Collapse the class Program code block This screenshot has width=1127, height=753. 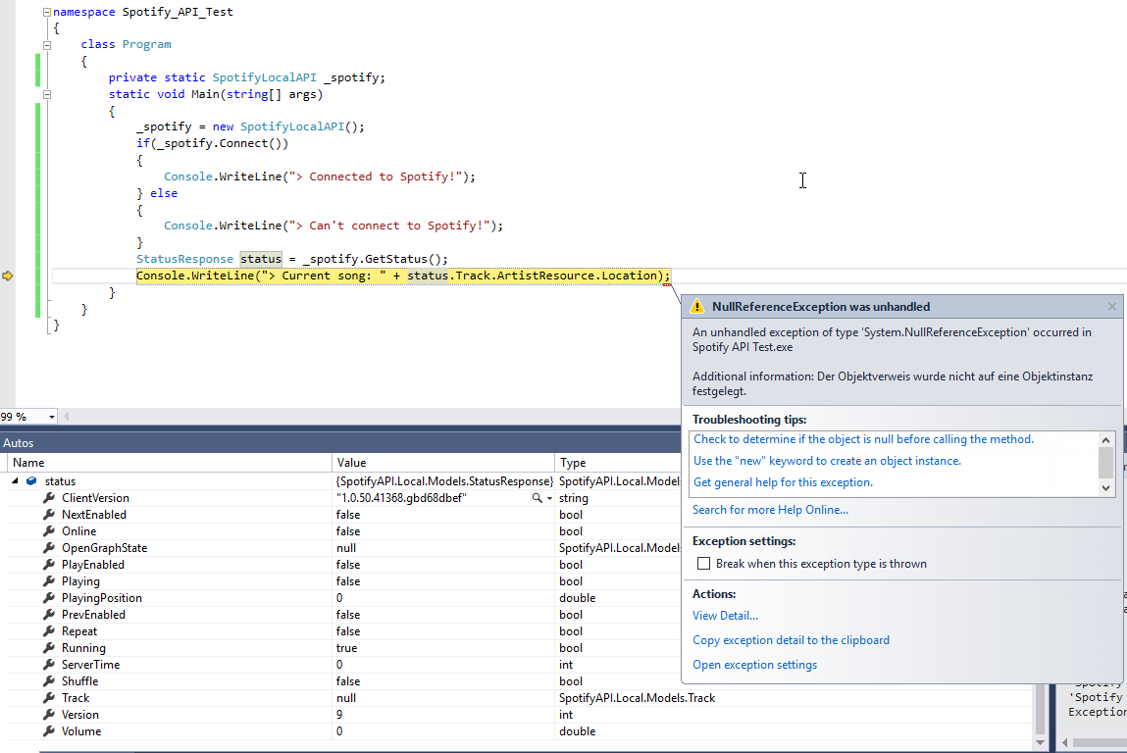pos(47,44)
